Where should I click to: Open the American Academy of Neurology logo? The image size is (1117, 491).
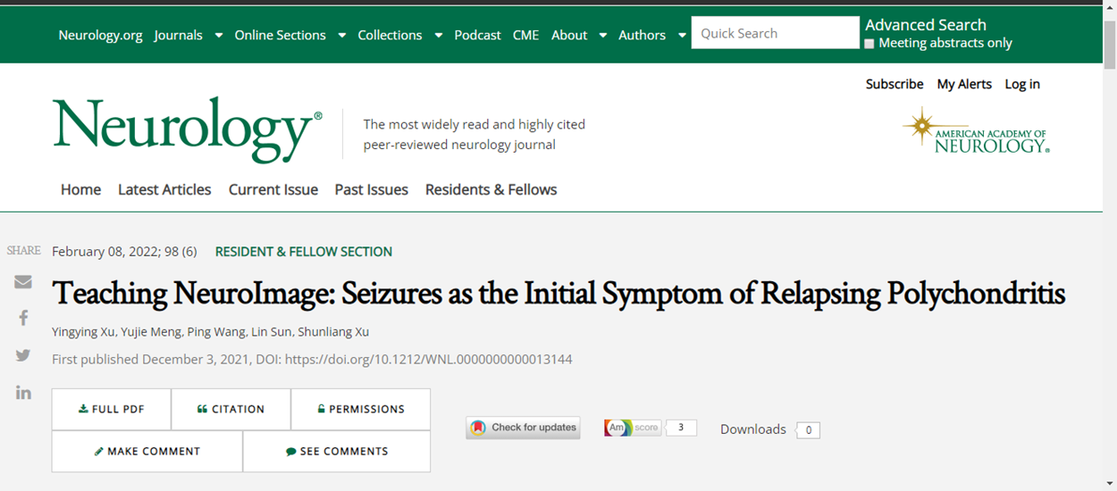click(x=976, y=131)
